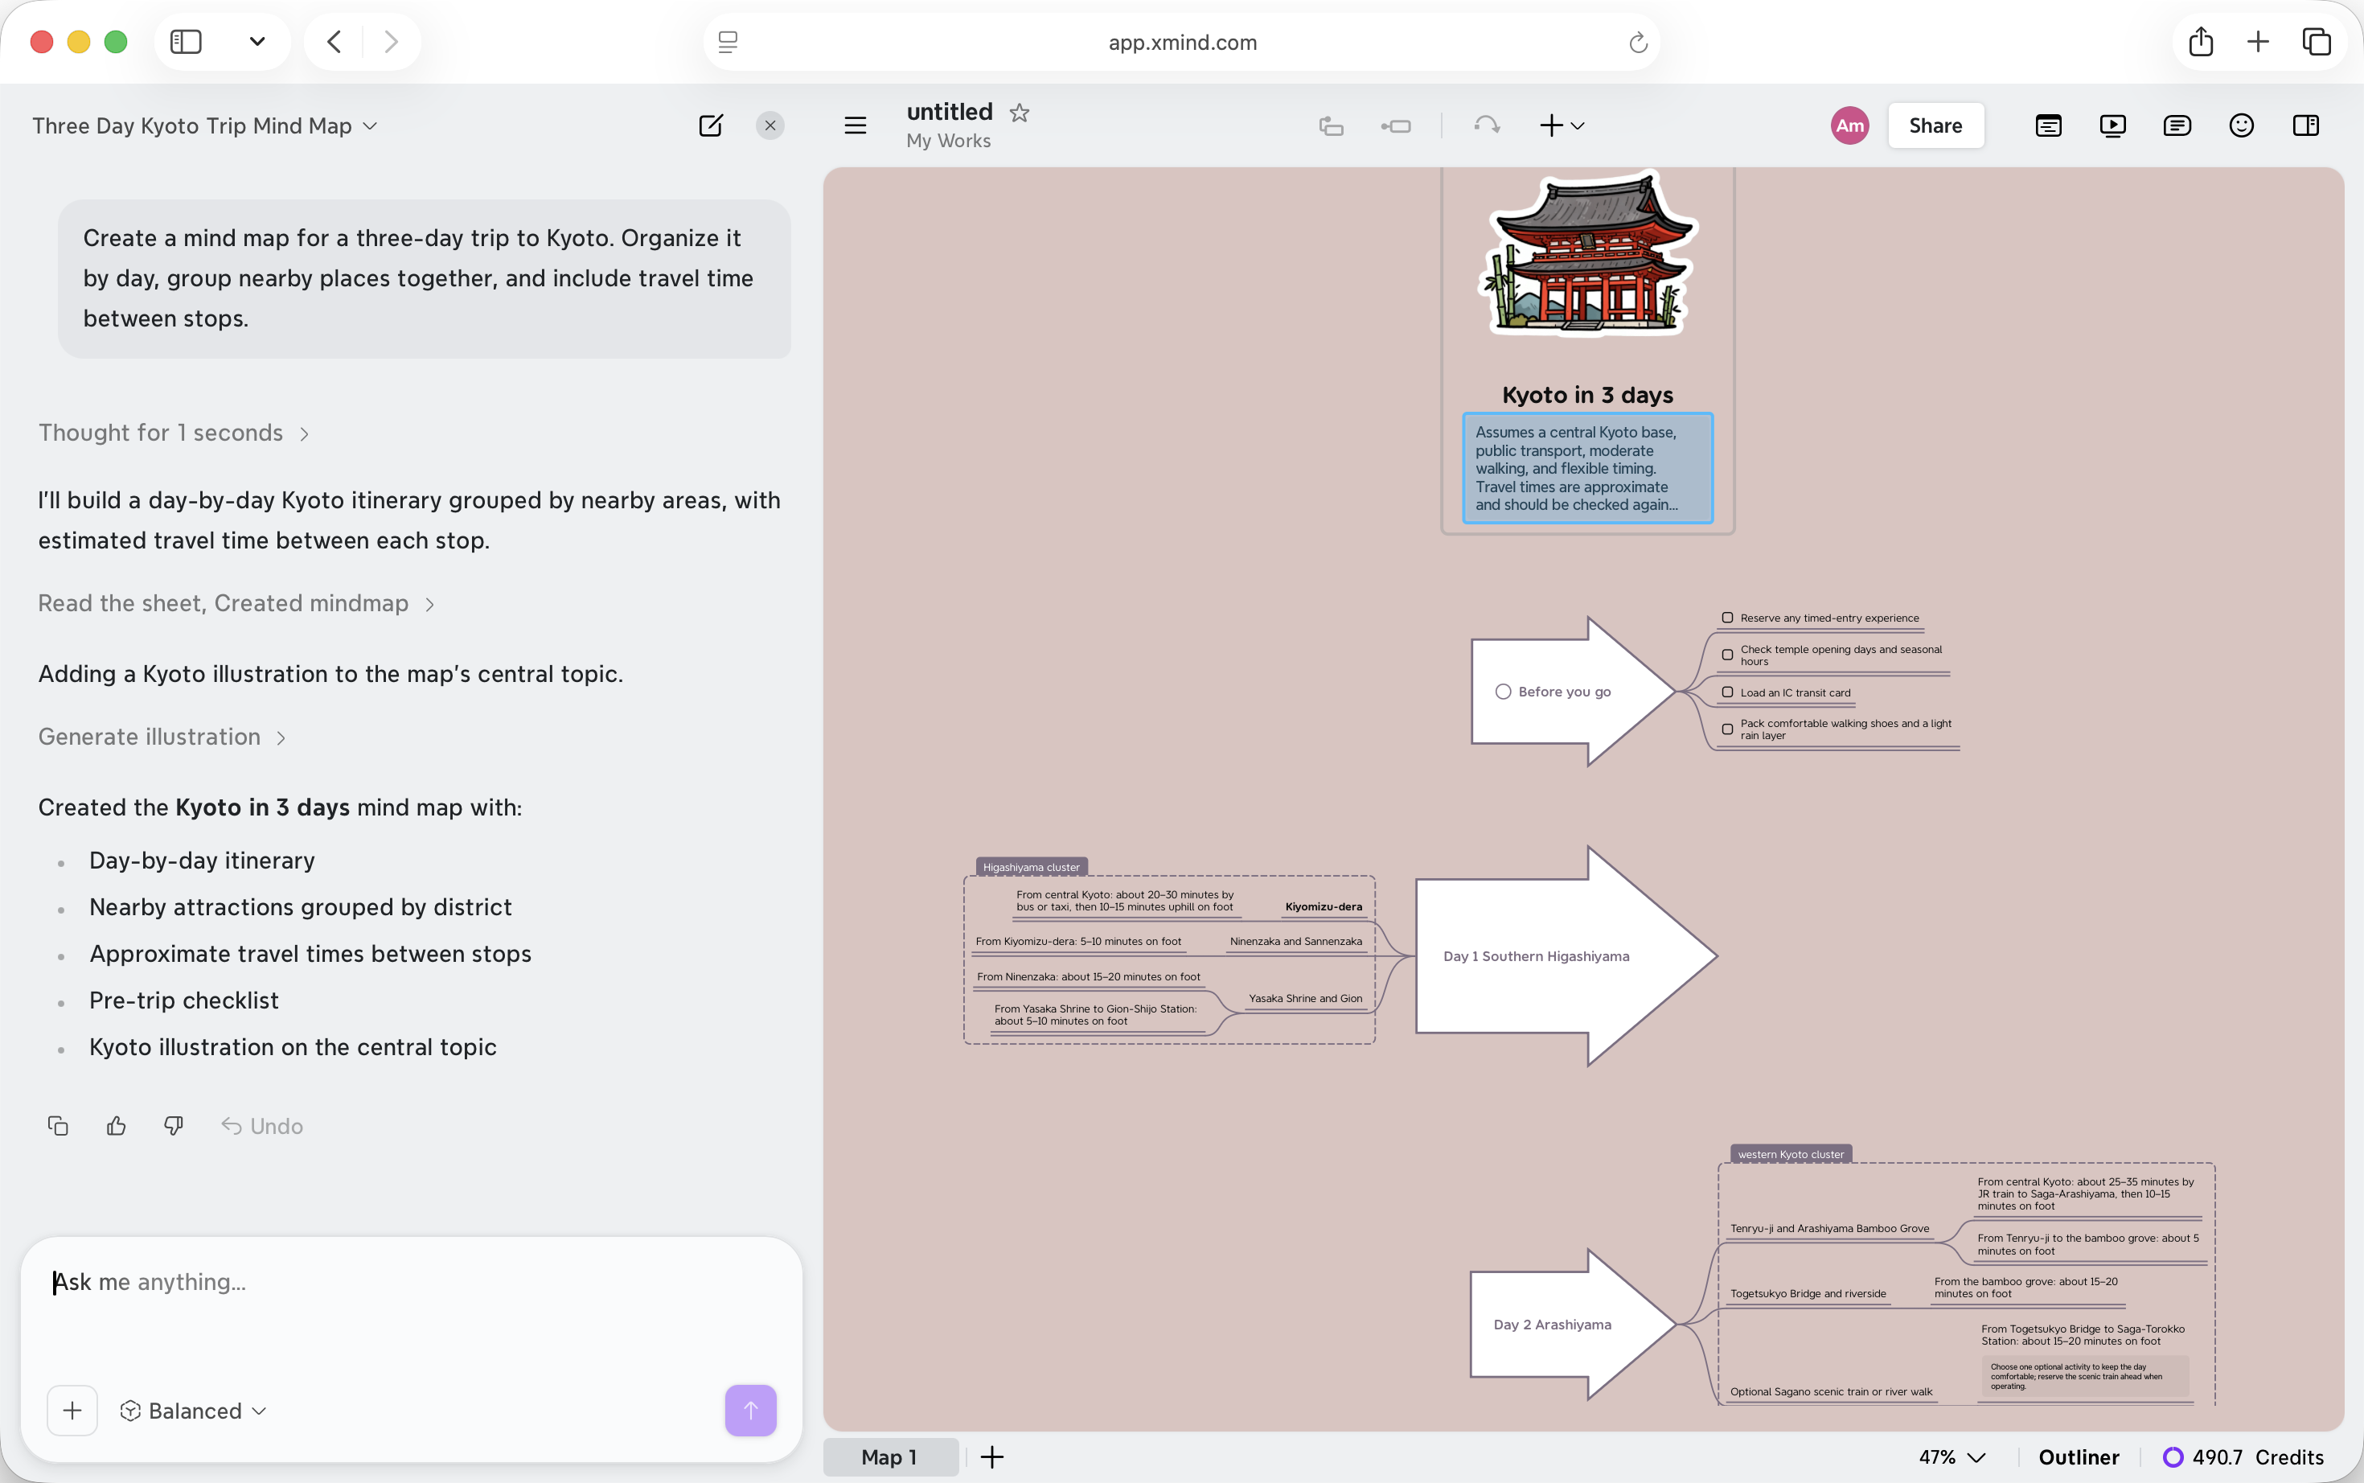Switch to Outliner view

click(x=2079, y=1456)
